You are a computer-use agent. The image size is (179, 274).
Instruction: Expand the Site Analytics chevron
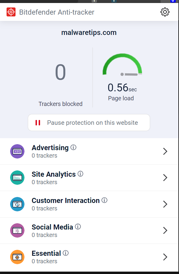(x=165, y=178)
